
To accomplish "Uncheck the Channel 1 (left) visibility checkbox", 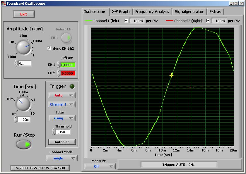I will [126, 21].
